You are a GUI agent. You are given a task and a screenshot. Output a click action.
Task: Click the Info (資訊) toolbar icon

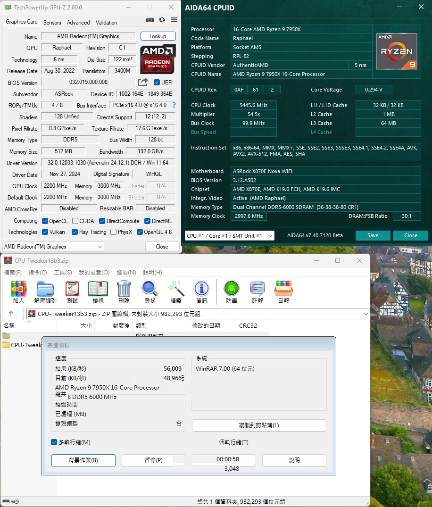point(202,292)
